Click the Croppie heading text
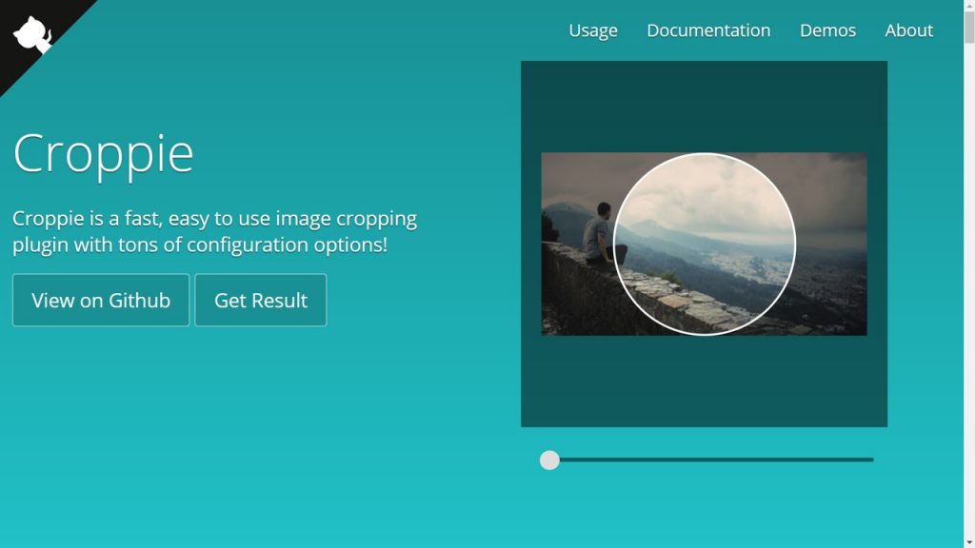975x548 pixels. (102, 154)
